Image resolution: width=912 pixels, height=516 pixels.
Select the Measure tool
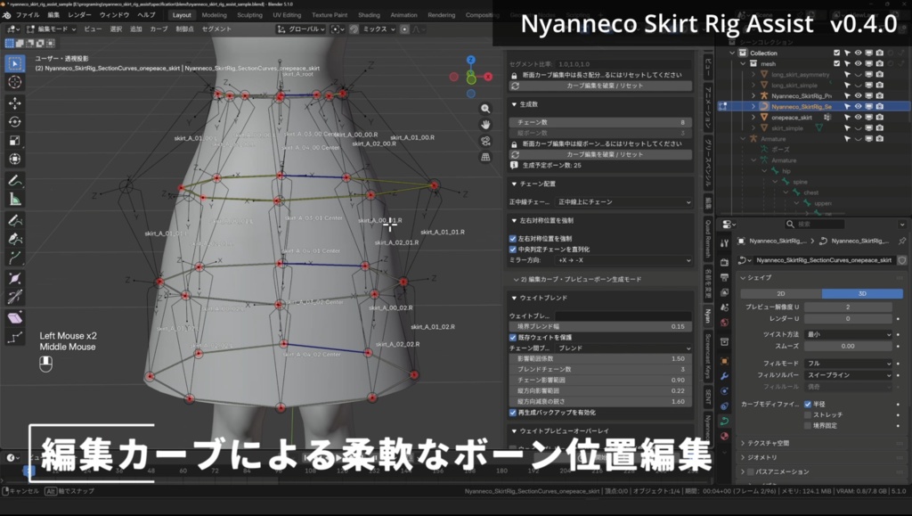[15, 200]
